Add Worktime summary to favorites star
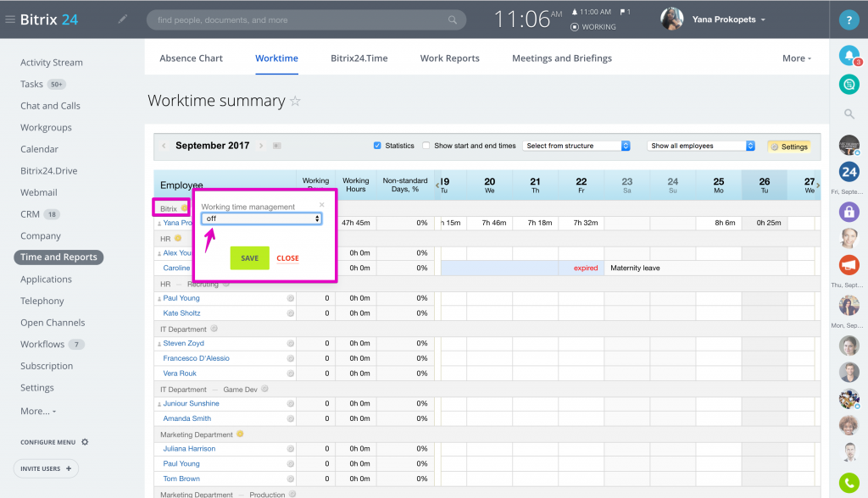The width and height of the screenshot is (868, 498). coord(295,101)
